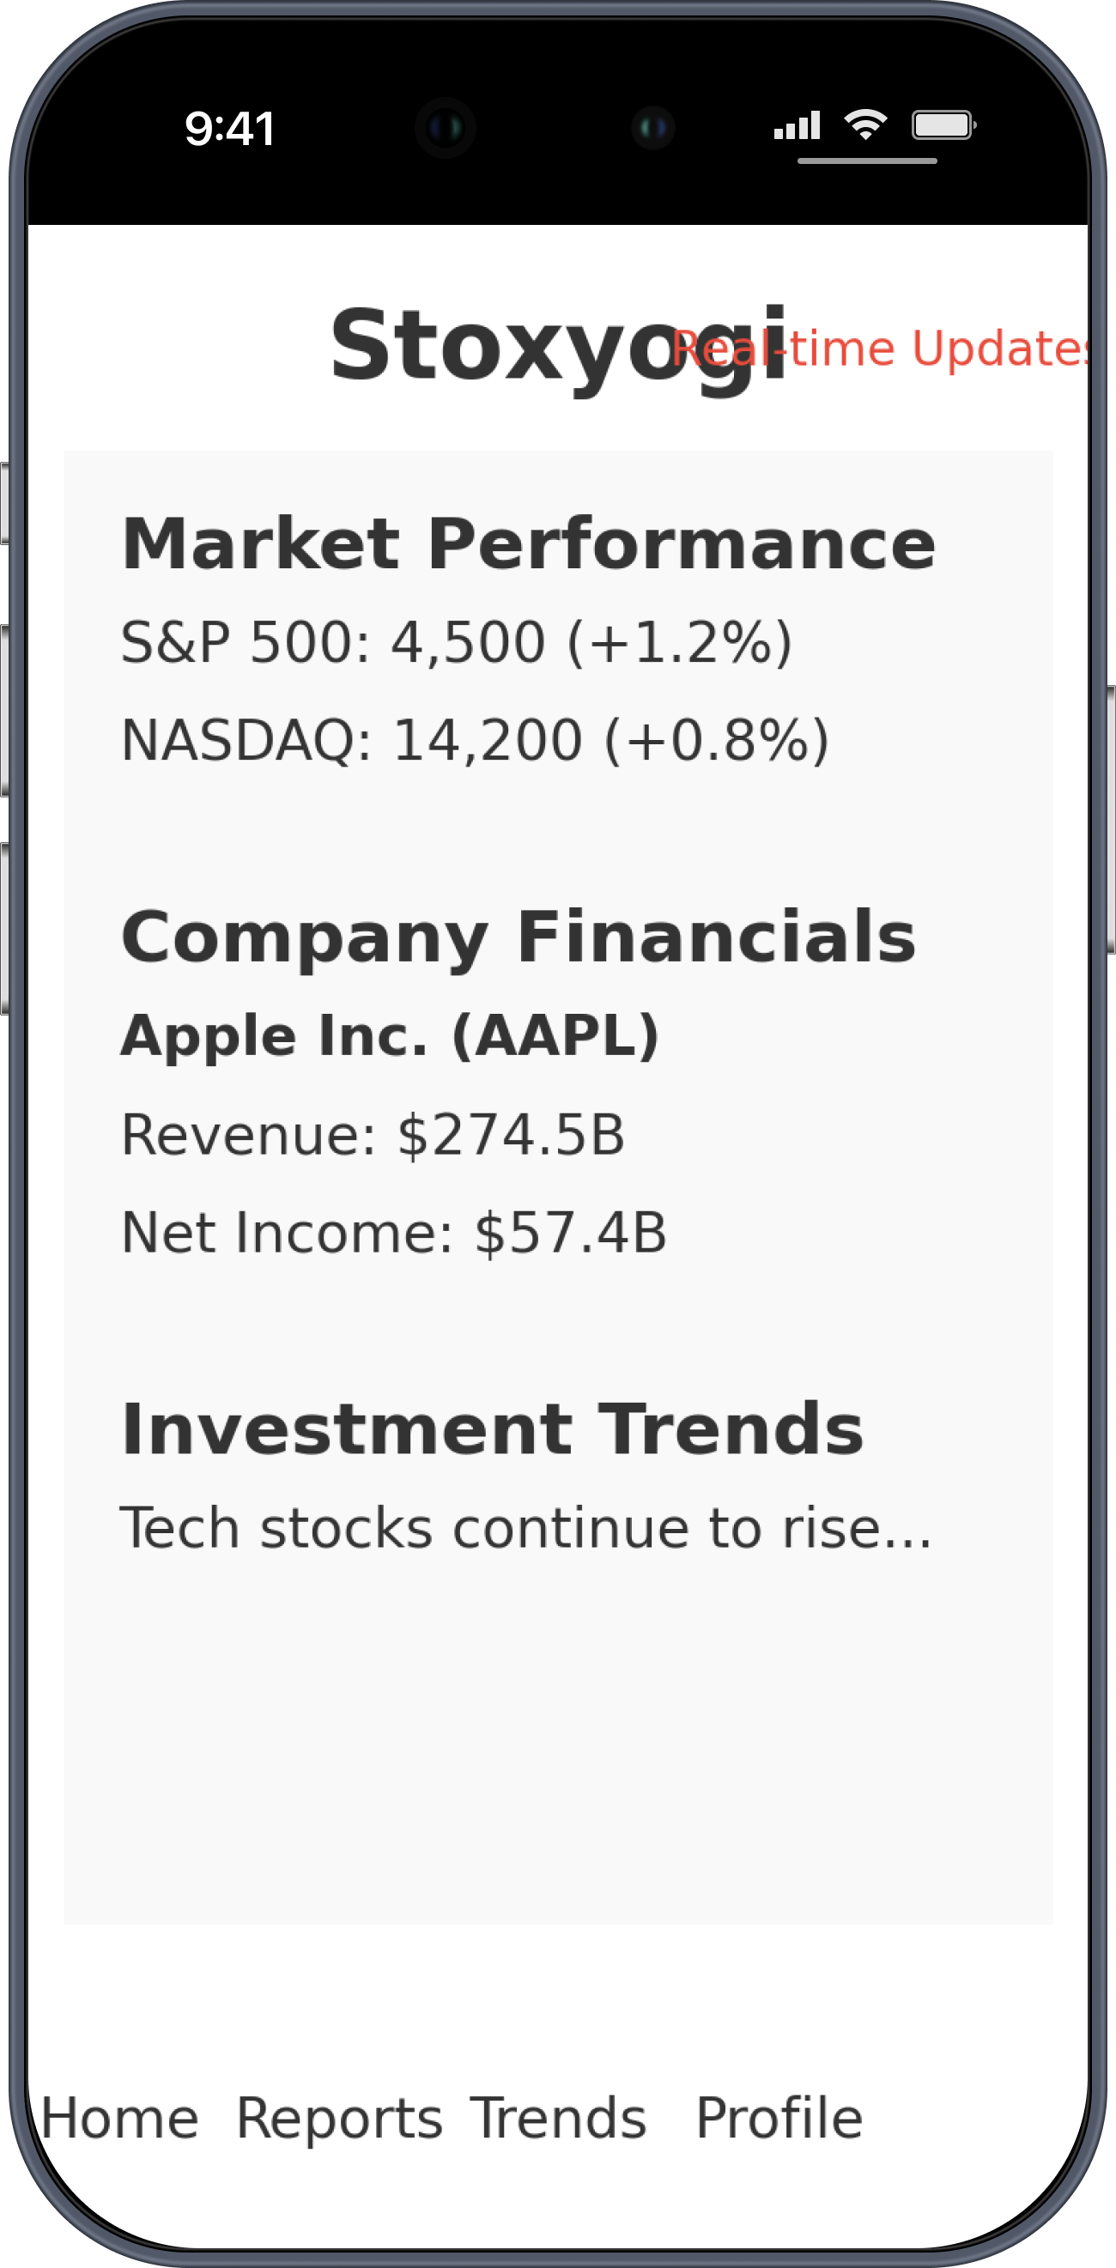The image size is (1116, 2268).
Task: Select the Market Performance heading
Action: [x=528, y=544]
